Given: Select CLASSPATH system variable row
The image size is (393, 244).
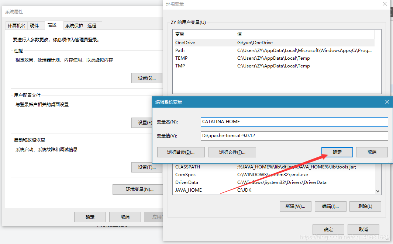Looking at the screenshot, I should click(x=275, y=167).
